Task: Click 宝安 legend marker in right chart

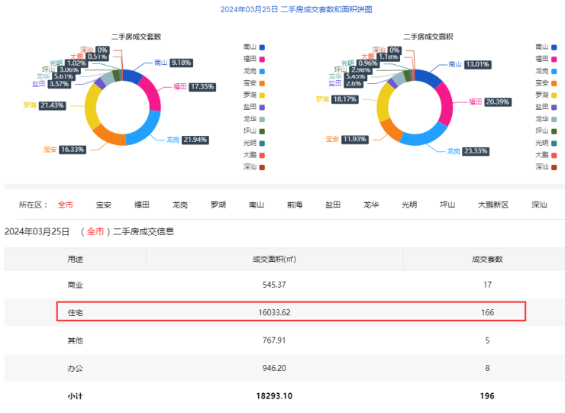Action: click(x=554, y=82)
